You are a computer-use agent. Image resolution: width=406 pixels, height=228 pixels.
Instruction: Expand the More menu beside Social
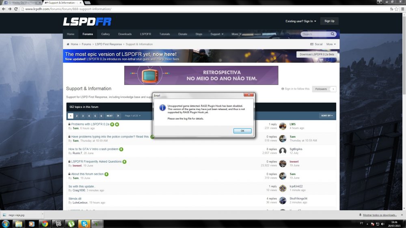tap(331, 44)
